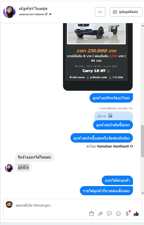This screenshot has height=225, width=144.
Task: Open the view contact info button
Action: coord(126,12)
